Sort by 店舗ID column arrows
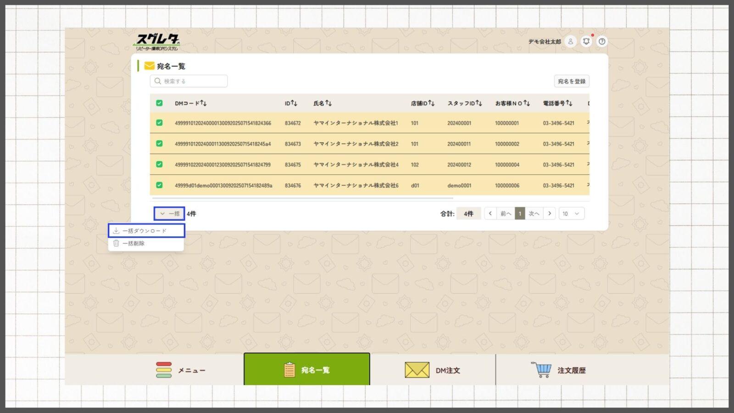Viewport: 734px width, 413px height. coord(431,103)
